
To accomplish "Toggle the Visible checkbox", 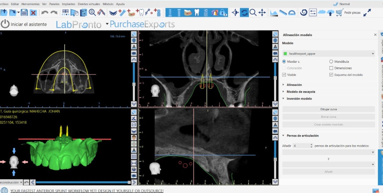I will click(284, 75).
